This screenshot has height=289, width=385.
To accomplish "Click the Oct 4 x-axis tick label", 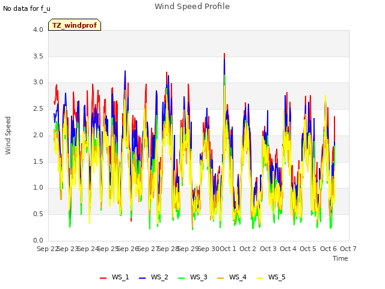I will pyautogui.click(x=288, y=249).
